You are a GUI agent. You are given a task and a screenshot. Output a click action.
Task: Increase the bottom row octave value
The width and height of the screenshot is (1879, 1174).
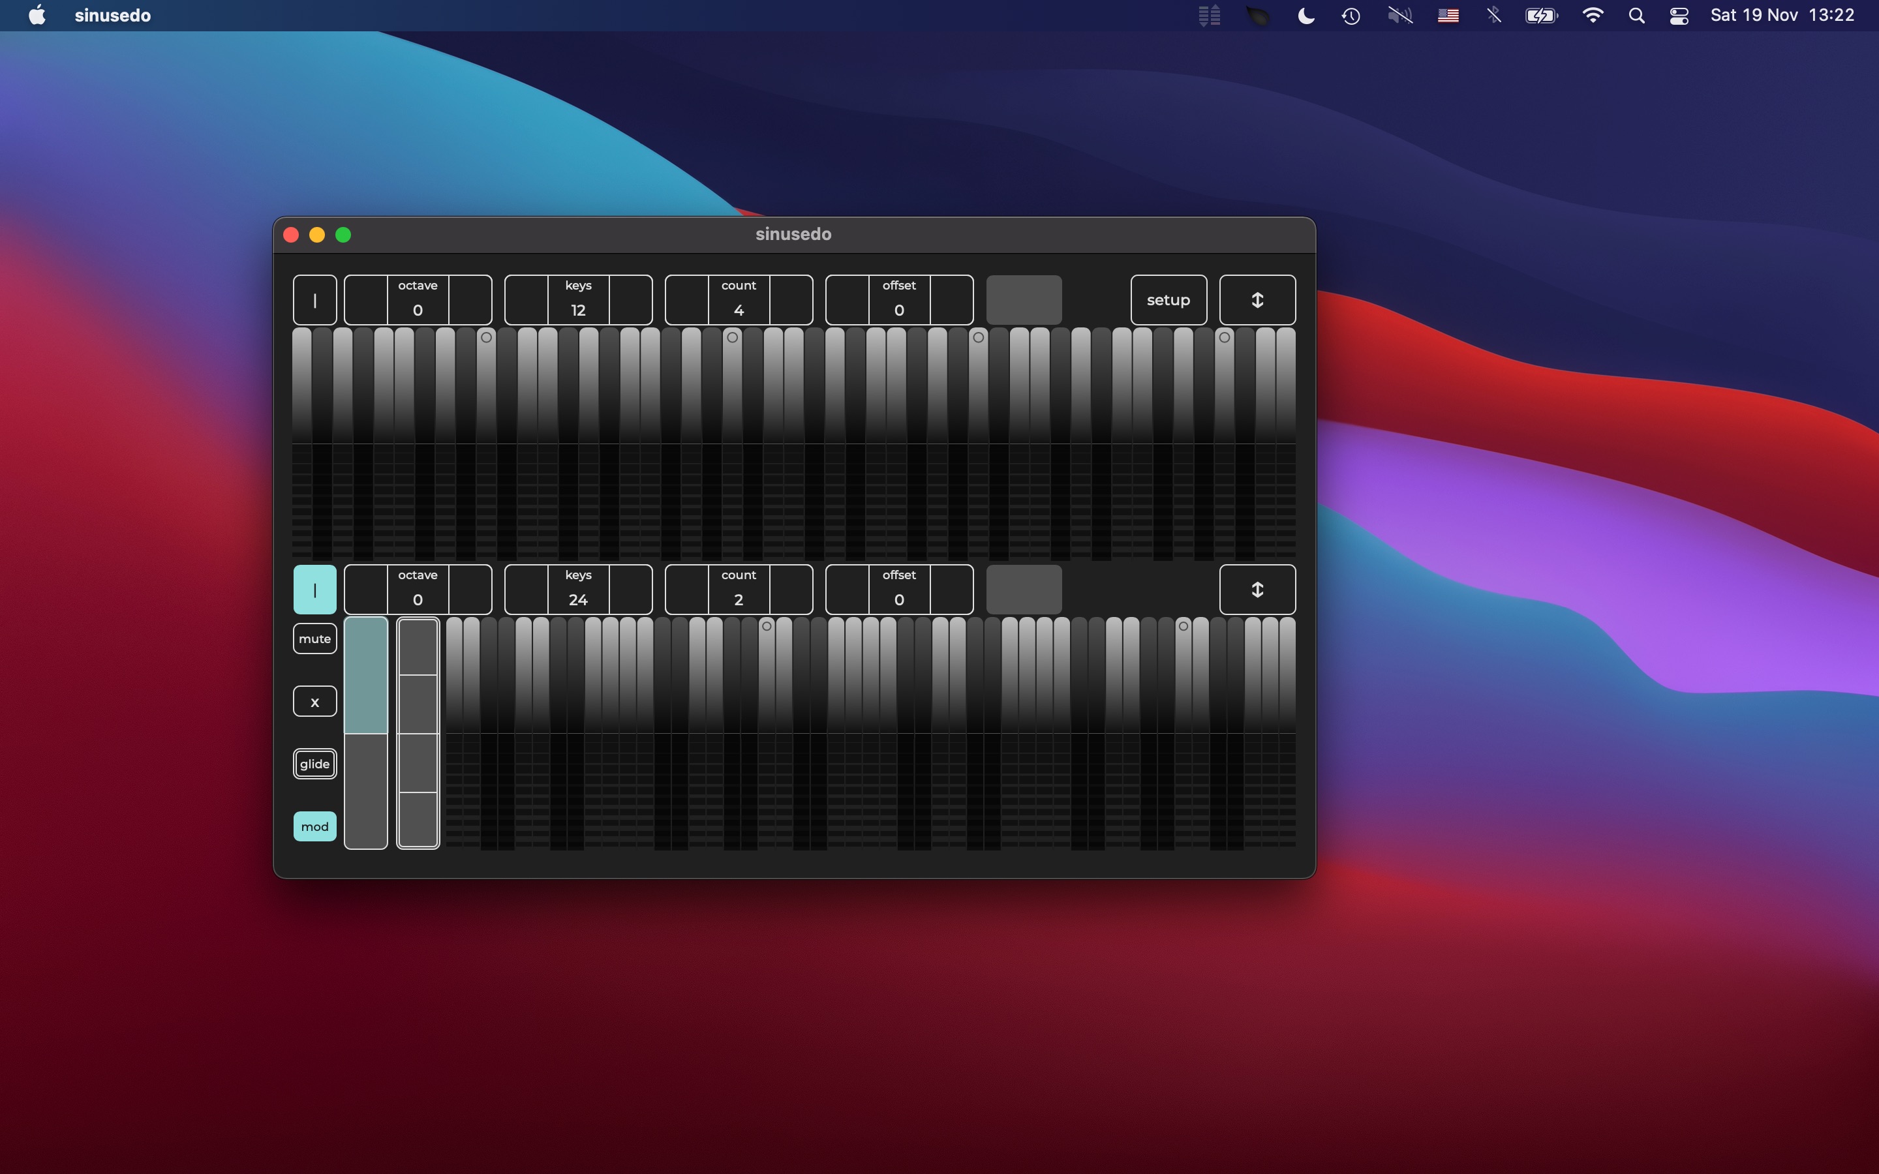tap(470, 590)
